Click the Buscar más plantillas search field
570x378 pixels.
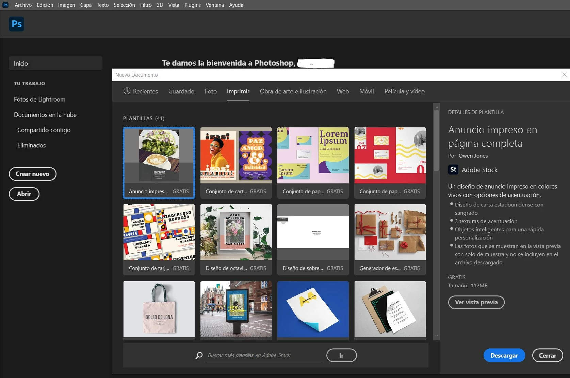pos(264,355)
